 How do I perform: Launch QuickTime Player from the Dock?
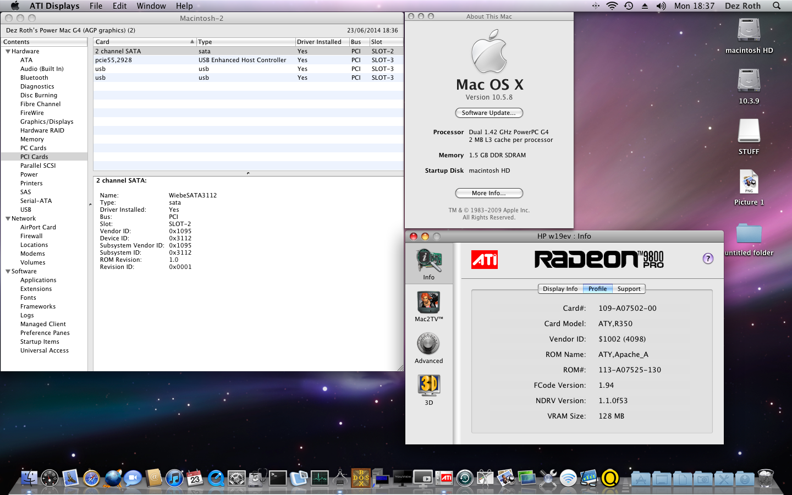[216, 478]
